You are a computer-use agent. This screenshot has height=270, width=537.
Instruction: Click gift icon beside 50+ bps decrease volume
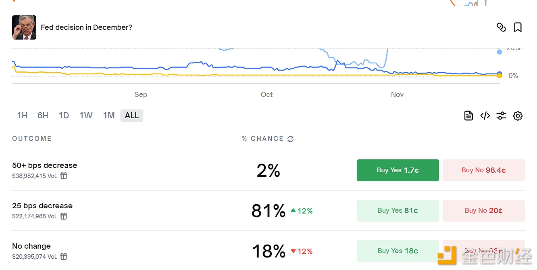pyautogui.click(x=64, y=176)
